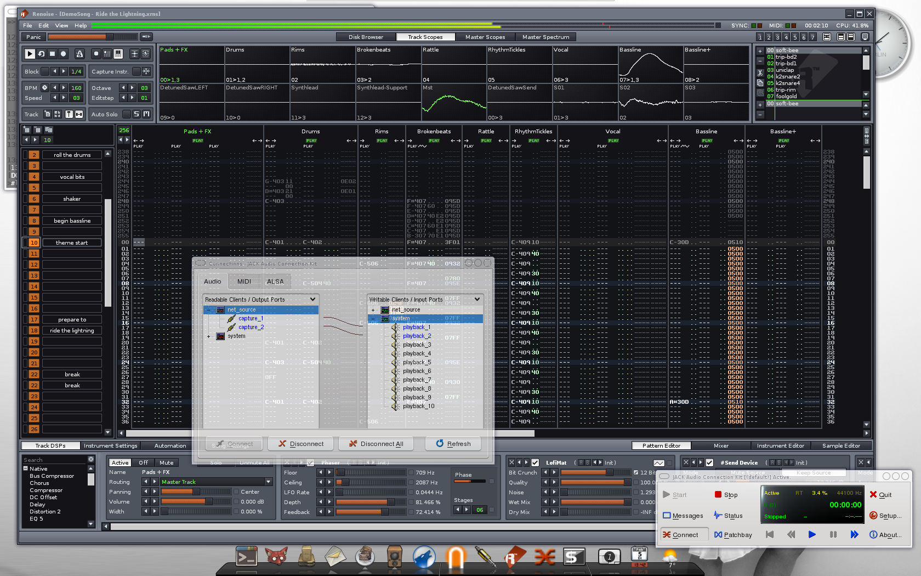Adjust the Phaser Feedback slider

(371, 512)
